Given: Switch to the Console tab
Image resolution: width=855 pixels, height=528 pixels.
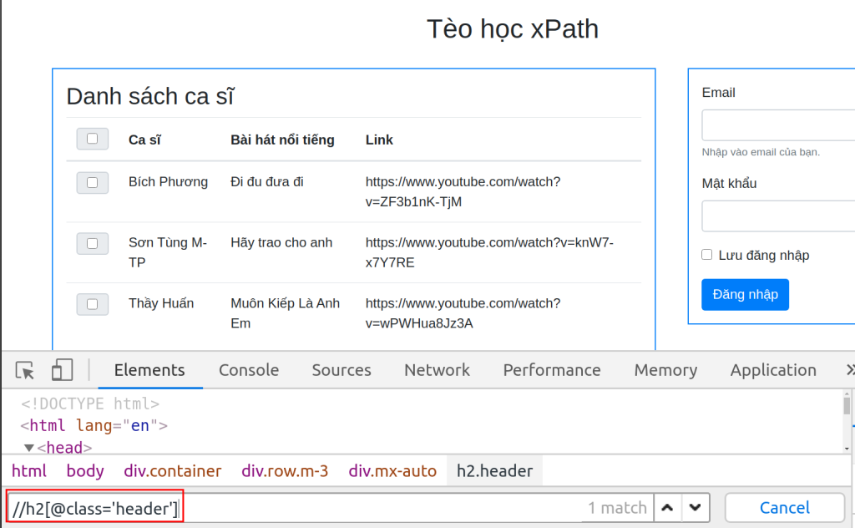Looking at the screenshot, I should pos(249,370).
